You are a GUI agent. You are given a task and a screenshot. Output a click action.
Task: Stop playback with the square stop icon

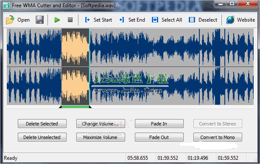pos(70,20)
